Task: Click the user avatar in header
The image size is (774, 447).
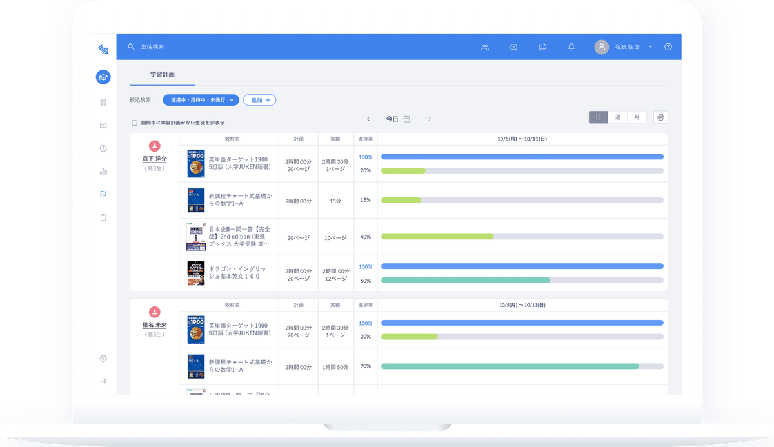Action: click(x=601, y=47)
